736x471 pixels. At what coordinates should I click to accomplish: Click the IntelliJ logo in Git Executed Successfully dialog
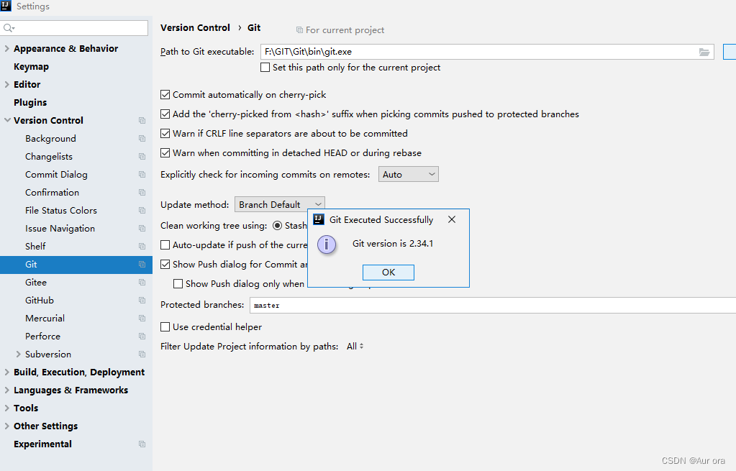[x=319, y=219]
